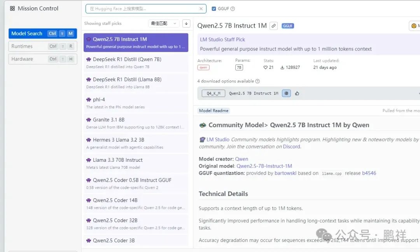Screen dimensions: 420x252
Task: Click the thumbs-up icon in download row
Action: 297,93
